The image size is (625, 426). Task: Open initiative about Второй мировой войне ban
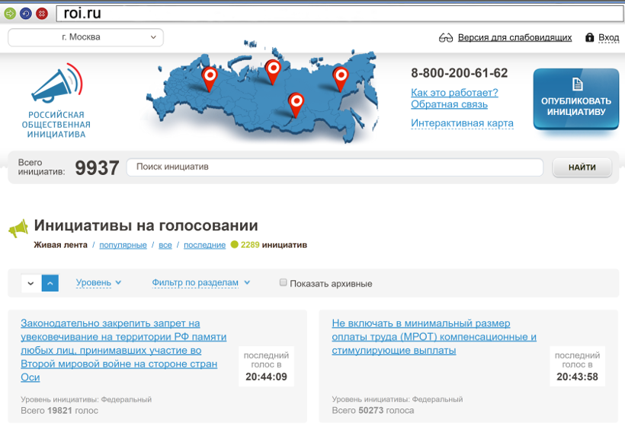pos(123,350)
